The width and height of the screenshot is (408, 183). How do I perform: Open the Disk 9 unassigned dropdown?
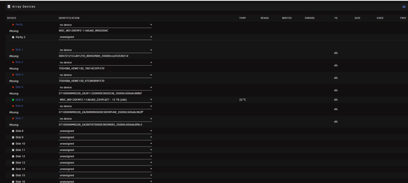(105, 137)
